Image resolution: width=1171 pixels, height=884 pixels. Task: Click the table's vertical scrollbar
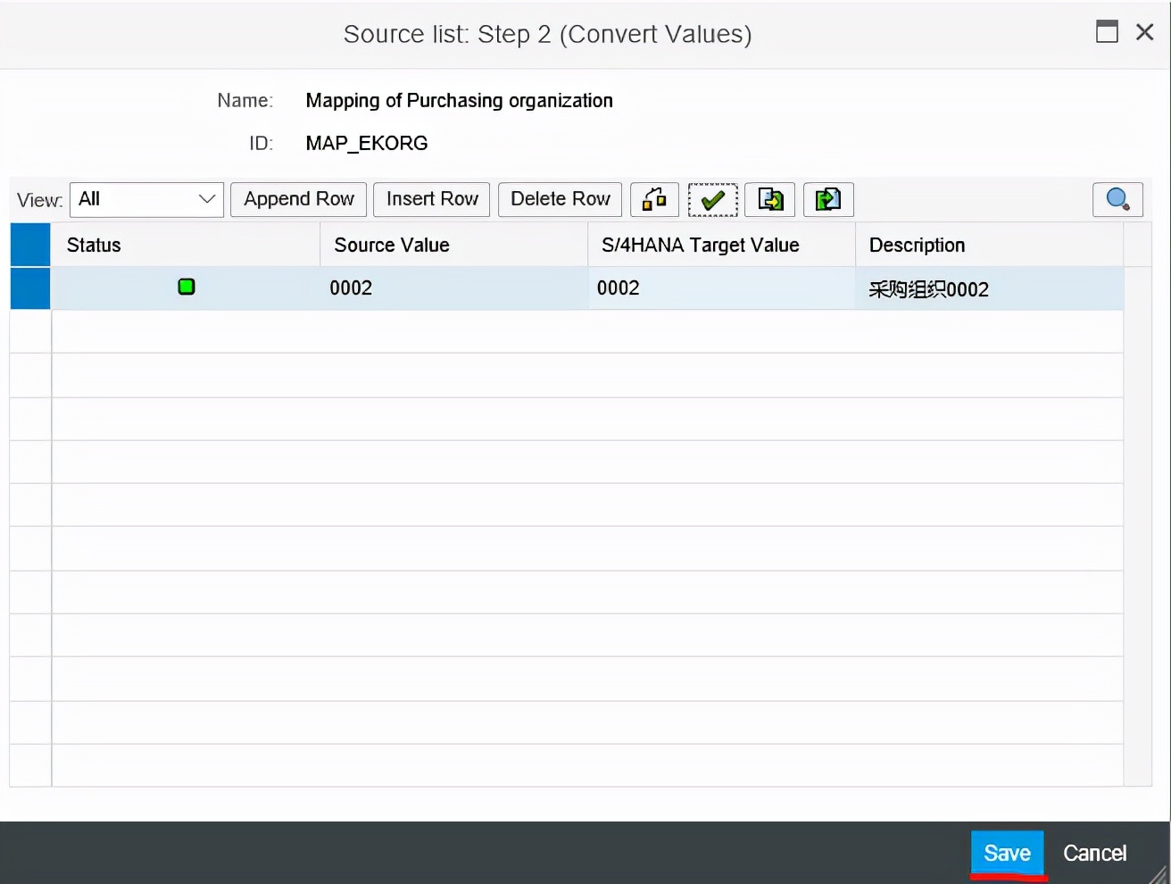[1137, 526]
